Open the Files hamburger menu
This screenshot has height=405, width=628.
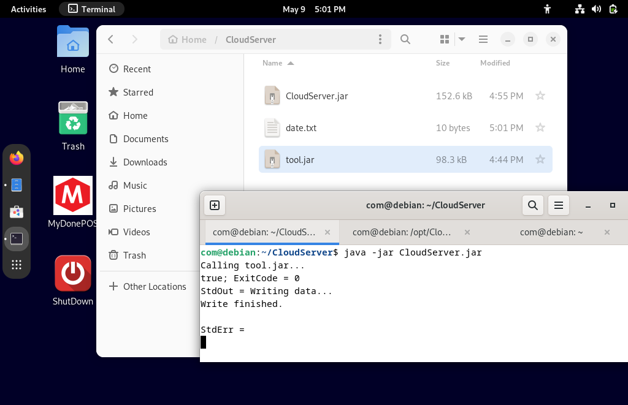click(x=483, y=39)
